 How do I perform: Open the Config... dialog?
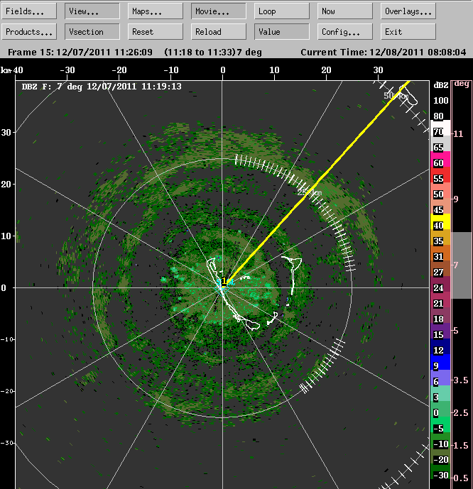pos(345,32)
